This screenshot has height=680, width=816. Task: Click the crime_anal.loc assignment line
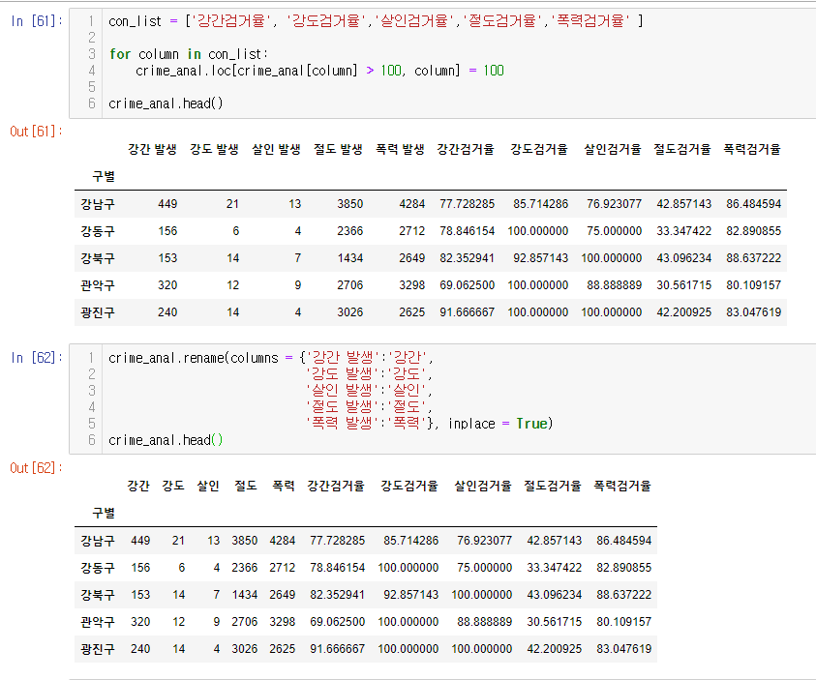coord(319,71)
